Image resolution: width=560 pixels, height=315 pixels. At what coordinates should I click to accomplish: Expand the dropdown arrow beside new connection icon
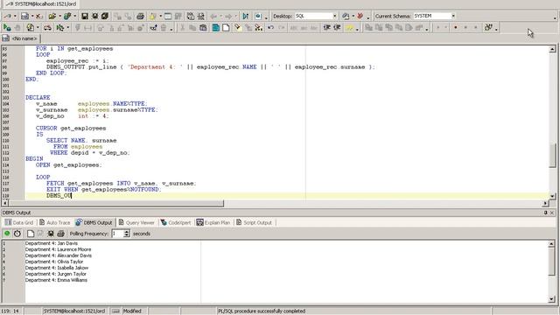(x=15, y=16)
